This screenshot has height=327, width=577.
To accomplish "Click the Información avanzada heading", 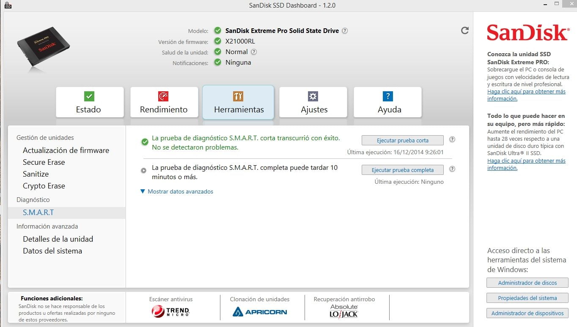I will pyautogui.click(x=47, y=226).
